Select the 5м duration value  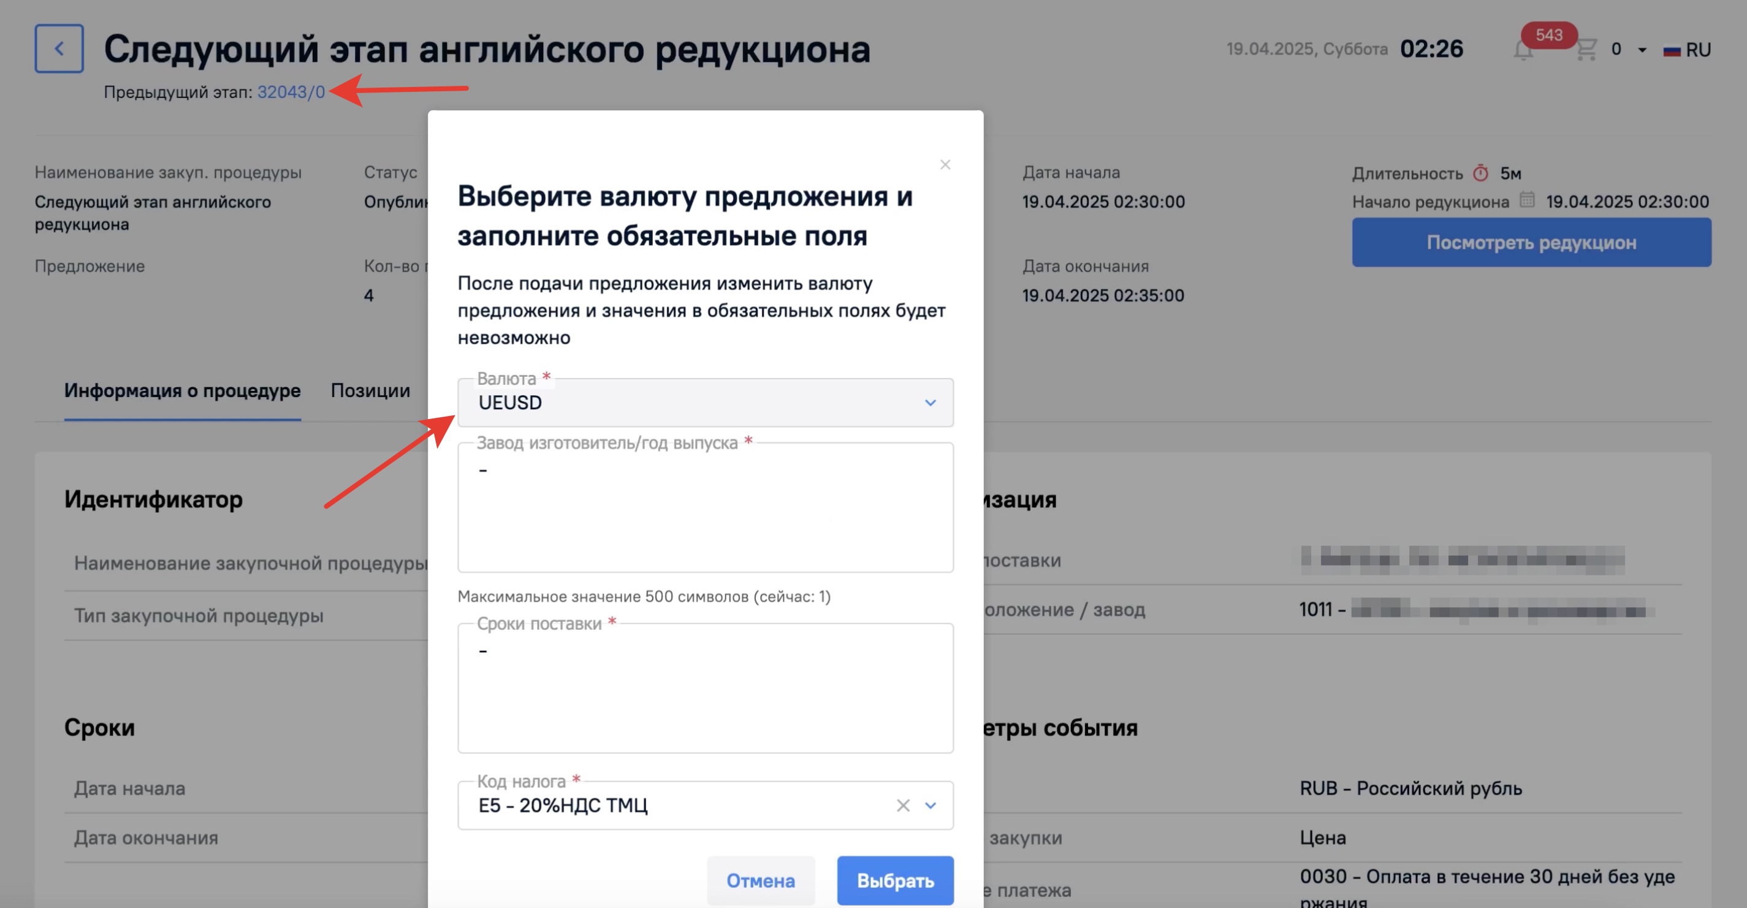coord(1510,174)
